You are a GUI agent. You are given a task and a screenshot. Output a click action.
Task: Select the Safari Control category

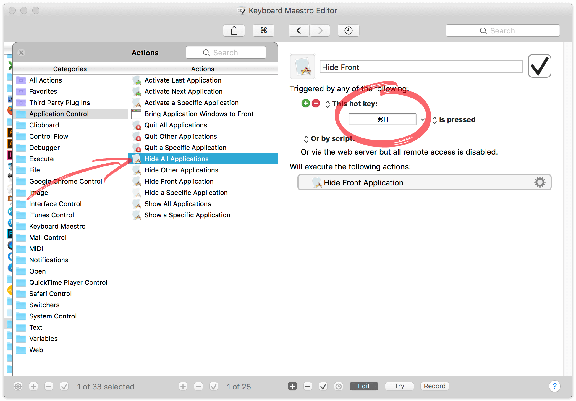tap(70, 294)
